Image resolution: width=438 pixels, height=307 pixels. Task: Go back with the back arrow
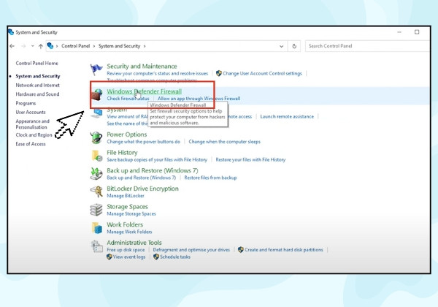(x=12, y=46)
